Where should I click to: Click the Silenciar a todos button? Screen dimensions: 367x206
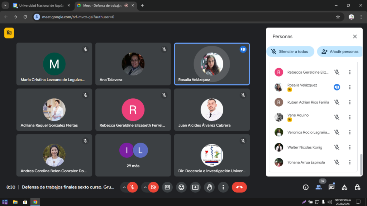coord(290,51)
